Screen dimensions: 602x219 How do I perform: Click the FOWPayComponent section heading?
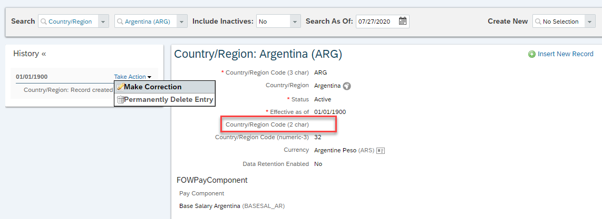(212, 180)
